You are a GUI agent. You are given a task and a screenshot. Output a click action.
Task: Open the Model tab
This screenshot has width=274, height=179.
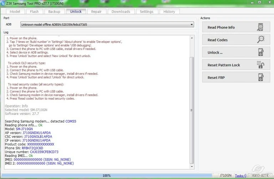(15, 11)
